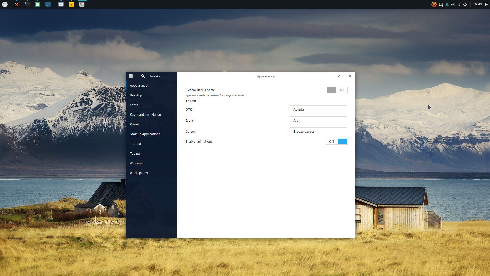Go to the Desktop section
Image resolution: width=490 pixels, height=276 pixels.
151,95
